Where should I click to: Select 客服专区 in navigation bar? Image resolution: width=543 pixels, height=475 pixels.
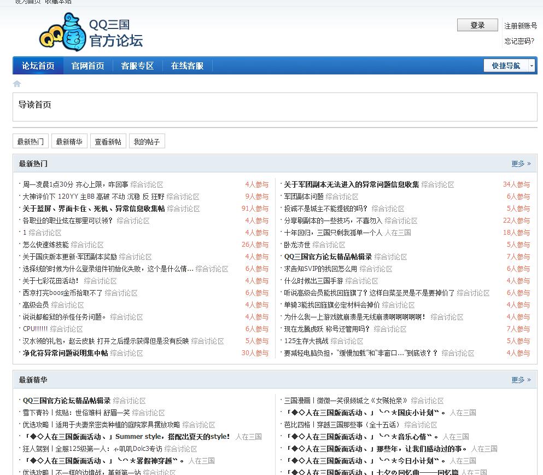click(137, 66)
